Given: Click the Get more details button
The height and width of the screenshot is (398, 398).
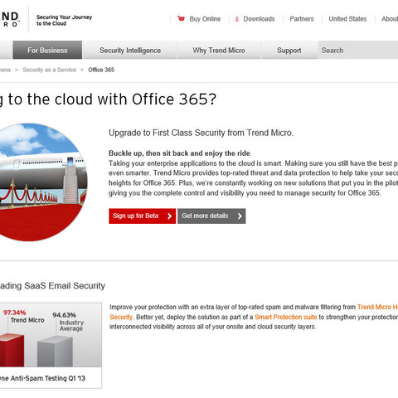Looking at the screenshot, I should point(211,216).
